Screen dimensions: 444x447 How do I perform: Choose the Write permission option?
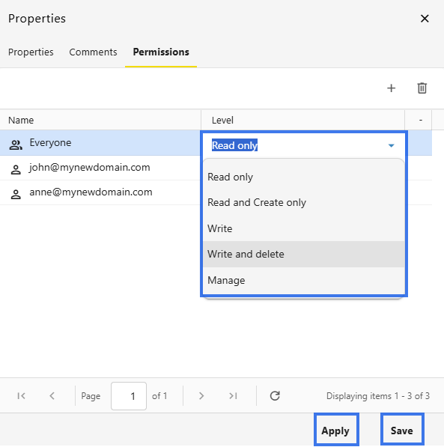[304, 228]
